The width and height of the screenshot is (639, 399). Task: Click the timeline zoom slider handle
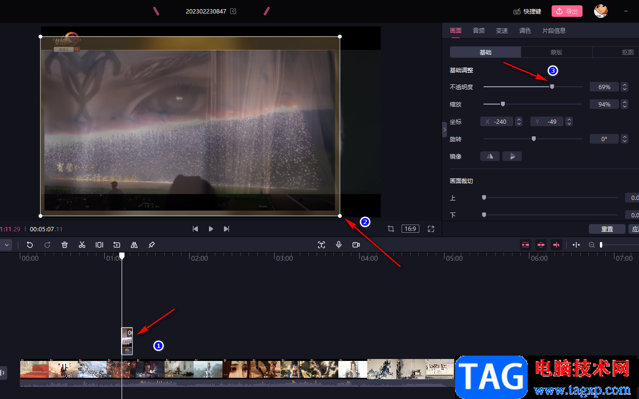[601, 245]
